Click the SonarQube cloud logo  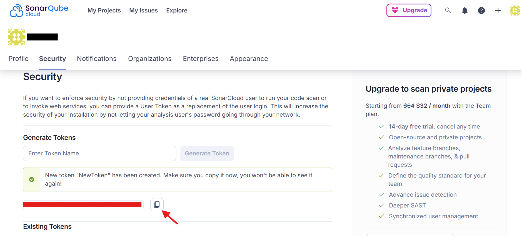pos(39,11)
